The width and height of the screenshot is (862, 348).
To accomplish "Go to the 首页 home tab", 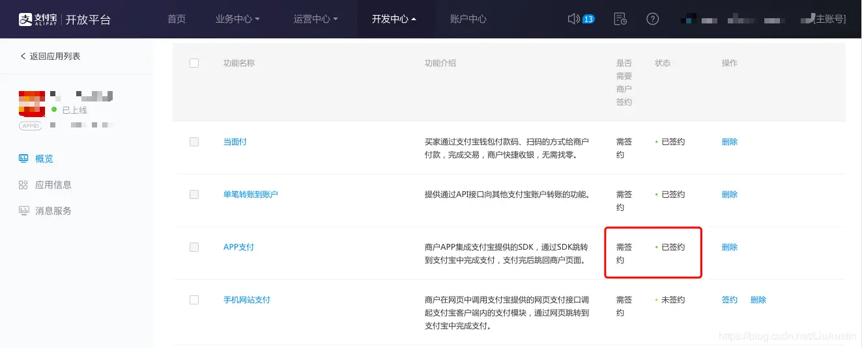I will (x=177, y=19).
